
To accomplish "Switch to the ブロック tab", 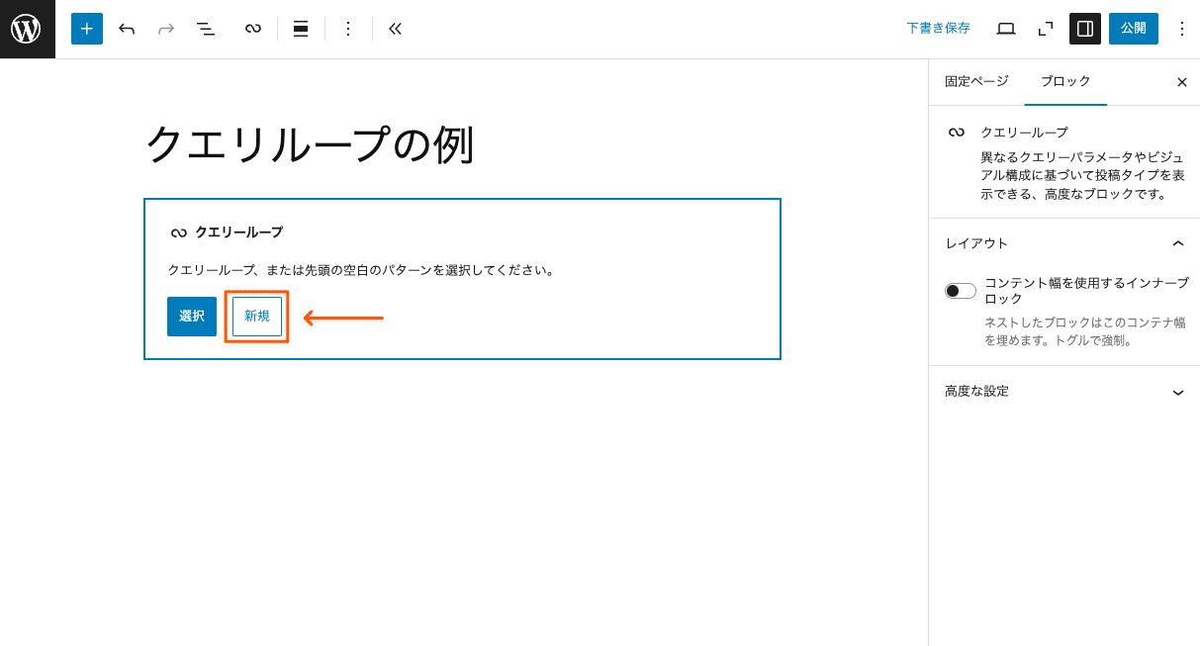I will tap(1064, 82).
